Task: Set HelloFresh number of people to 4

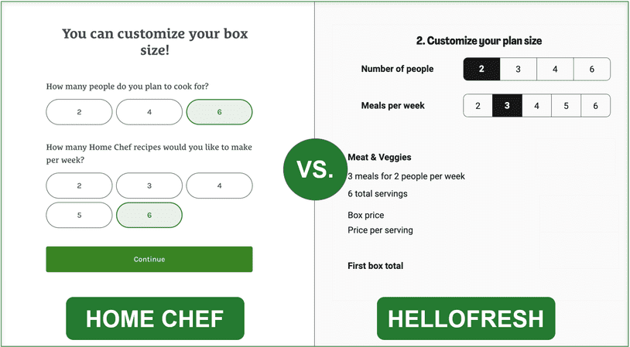Action: [x=555, y=69]
